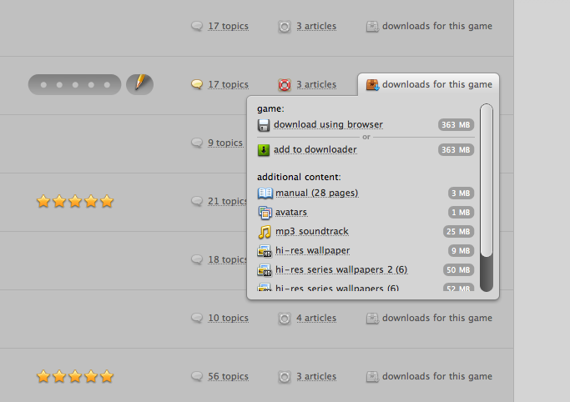
Task: Click the speech bubble icon beside 10 topics
Action: point(197,318)
